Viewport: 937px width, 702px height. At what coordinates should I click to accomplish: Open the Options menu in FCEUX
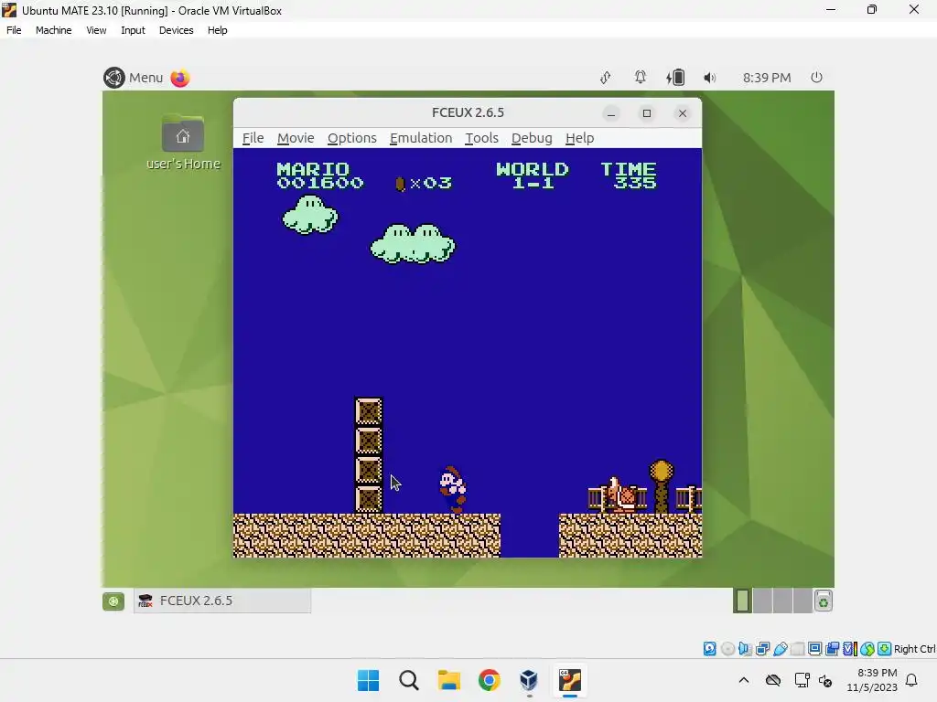(x=352, y=138)
